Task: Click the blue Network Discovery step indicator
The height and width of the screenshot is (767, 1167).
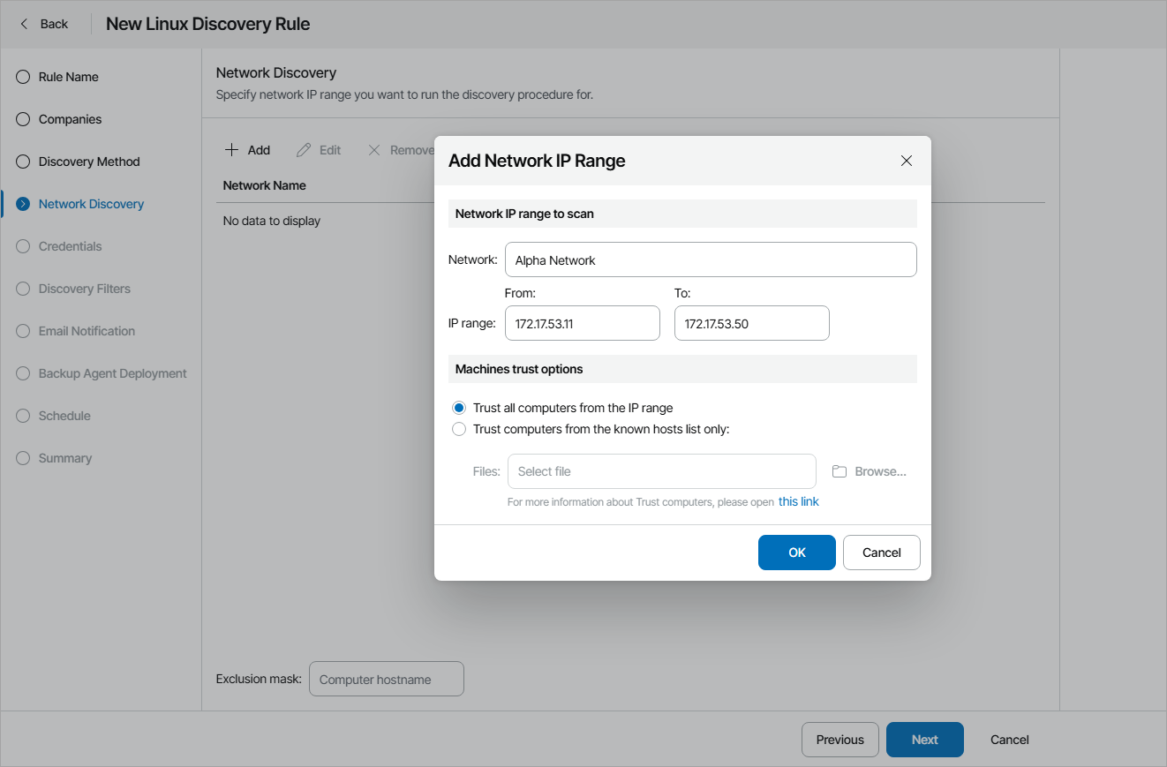Action: (22, 204)
